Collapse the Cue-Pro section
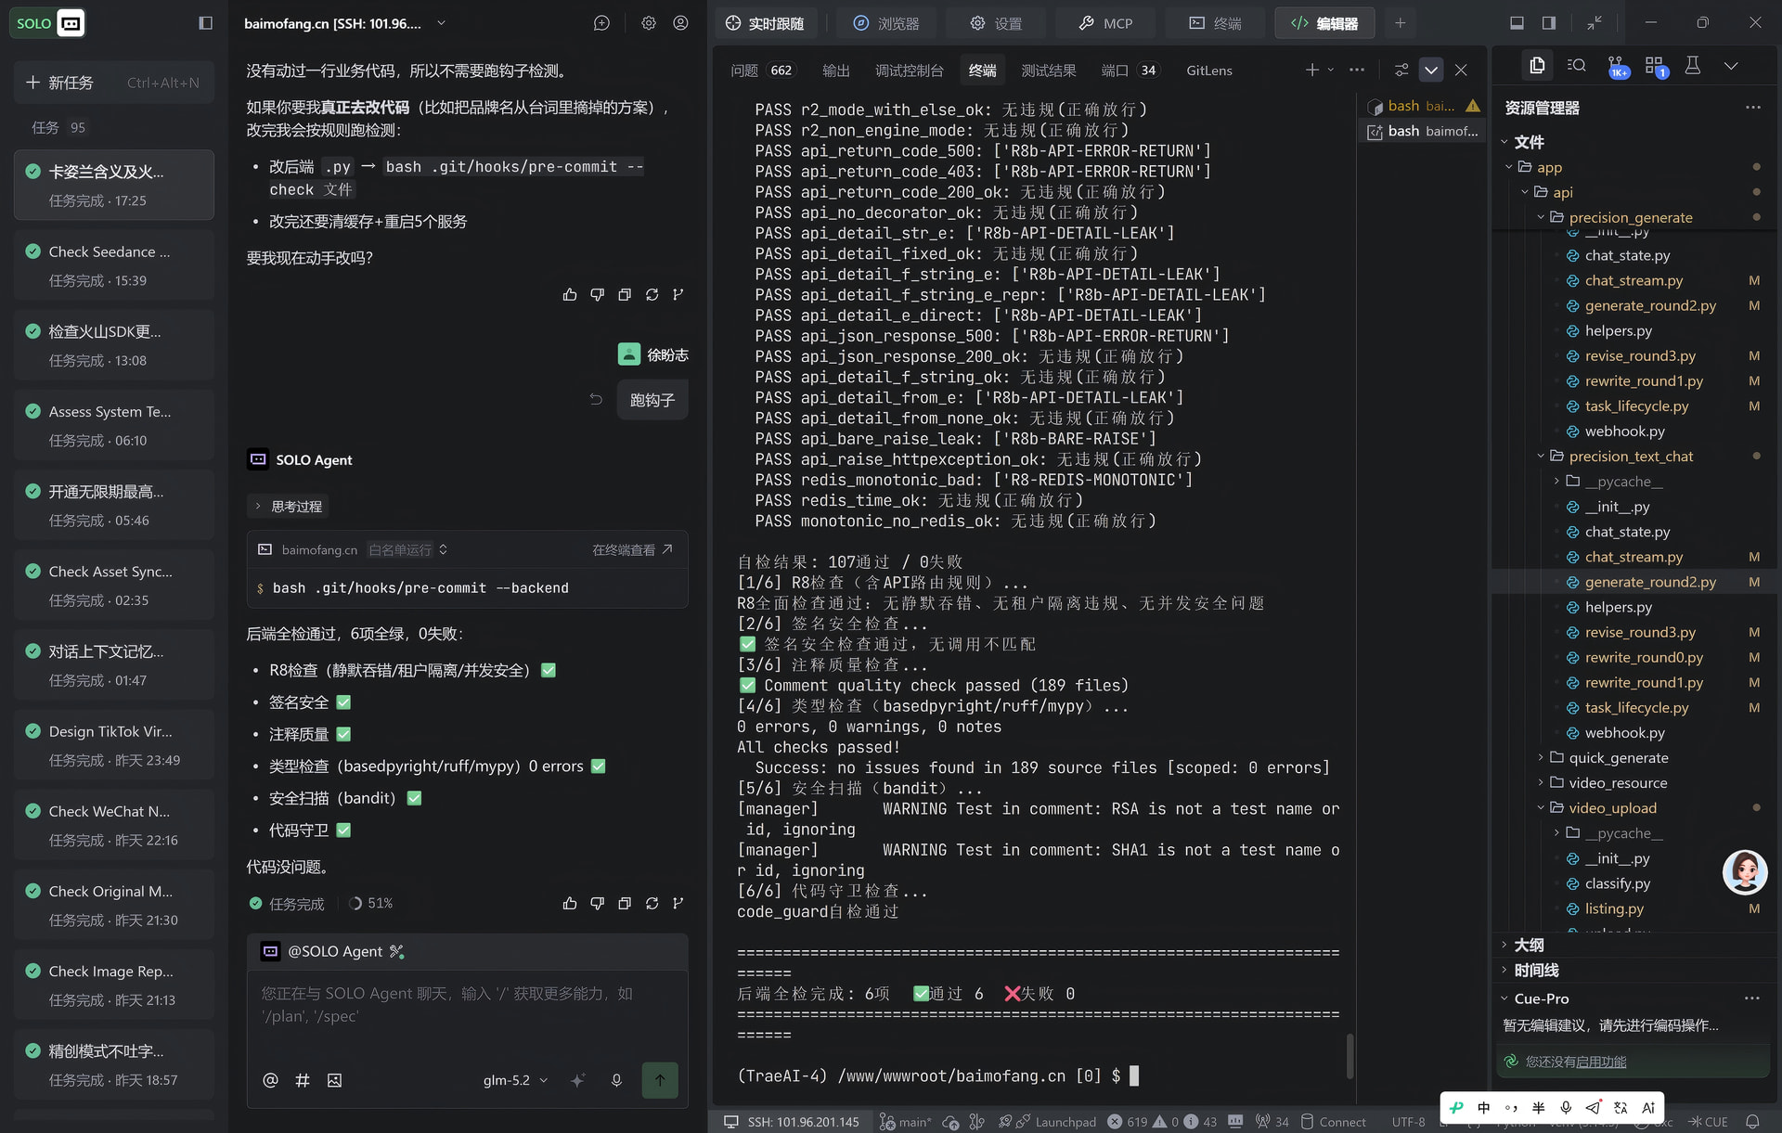 1541,998
